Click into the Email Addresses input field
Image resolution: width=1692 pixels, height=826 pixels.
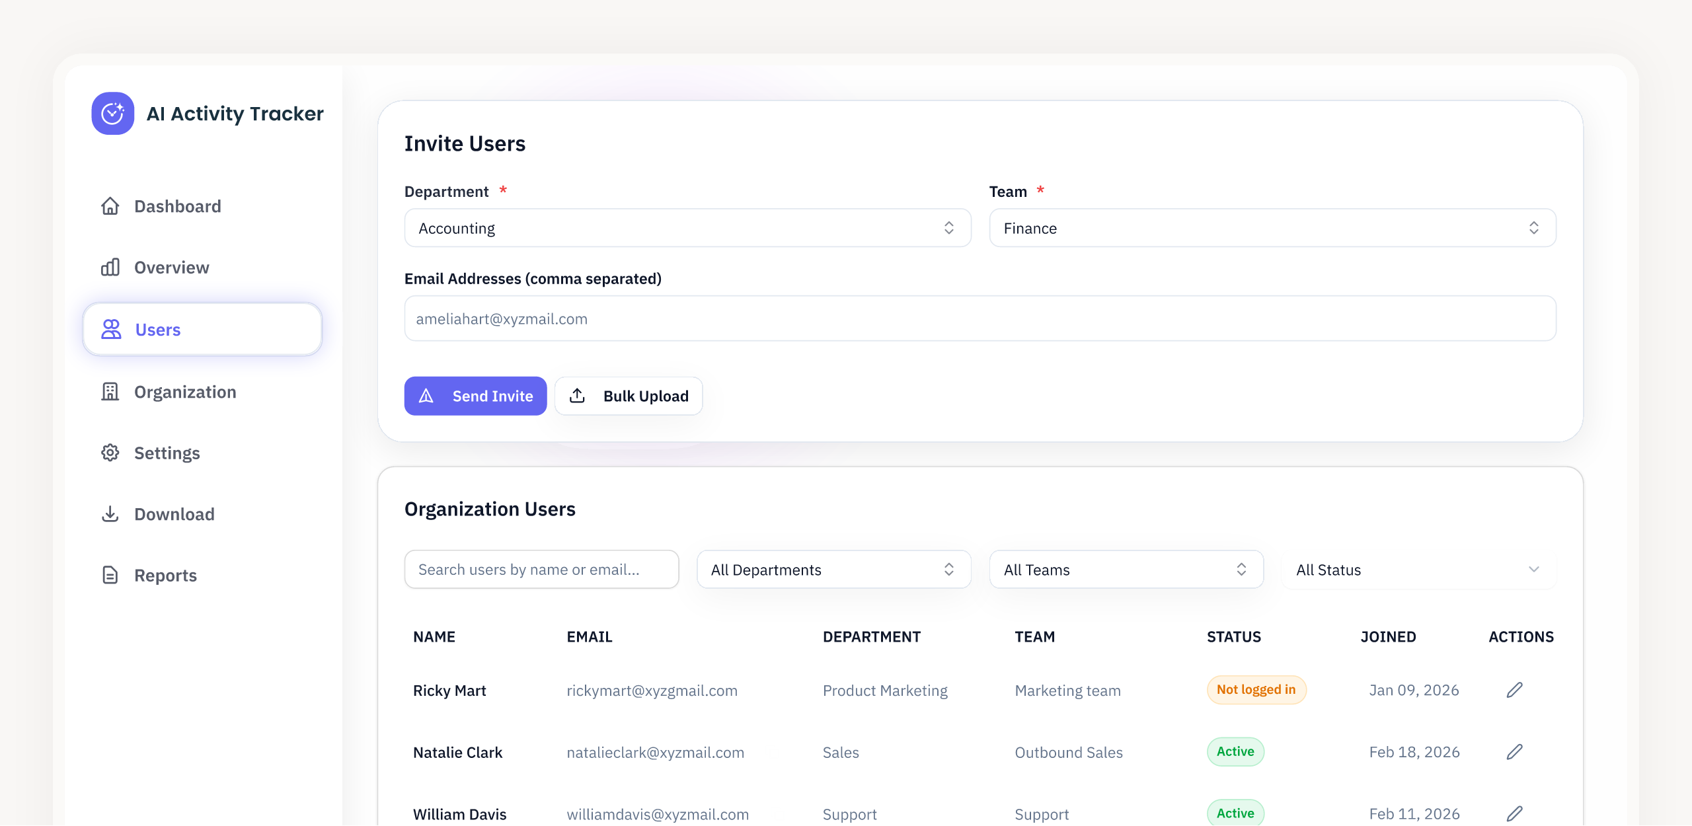click(980, 319)
